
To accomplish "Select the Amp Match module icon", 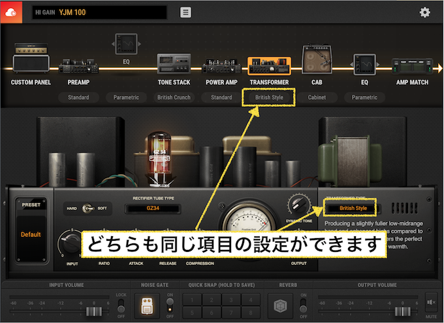I will 412,67.
